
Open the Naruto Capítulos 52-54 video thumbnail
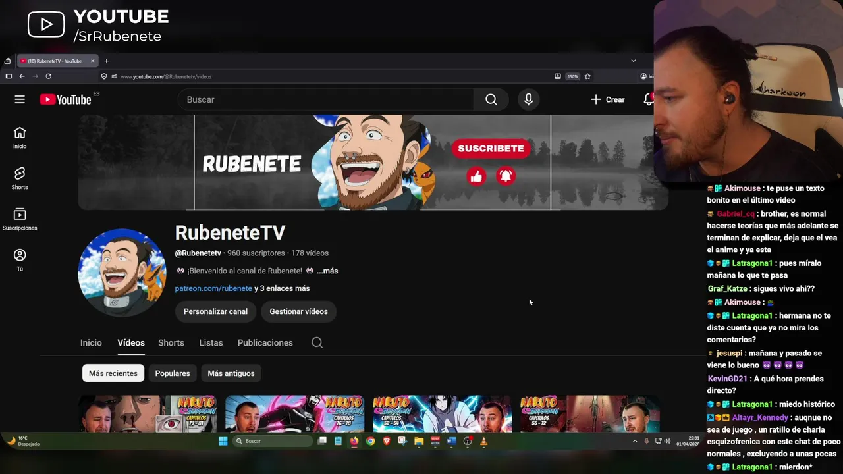[442, 413]
